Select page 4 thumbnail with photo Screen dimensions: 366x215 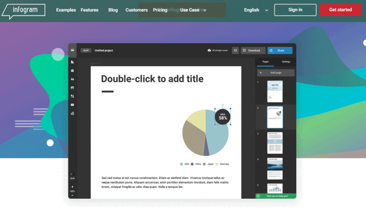[x=275, y=169]
